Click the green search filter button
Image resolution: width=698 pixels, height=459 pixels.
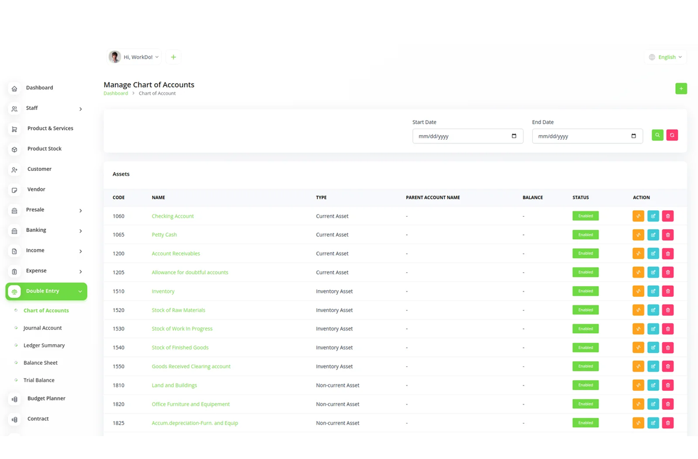pos(657,135)
